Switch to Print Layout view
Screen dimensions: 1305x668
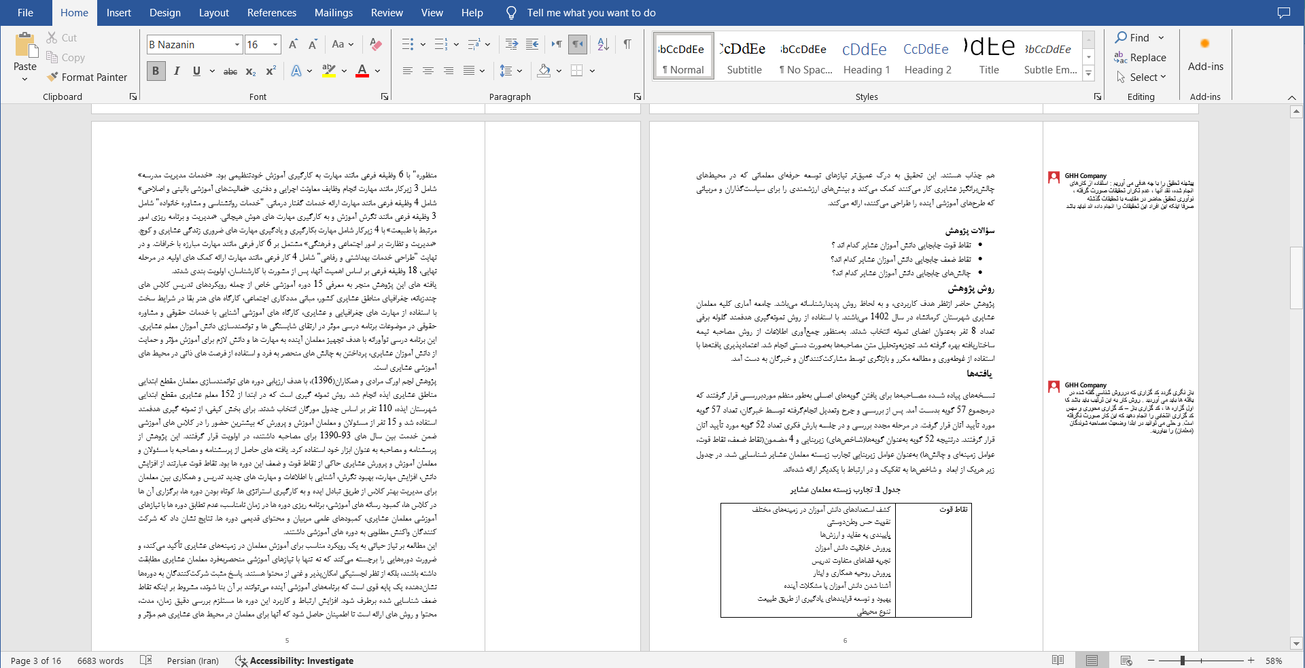coord(1092,661)
